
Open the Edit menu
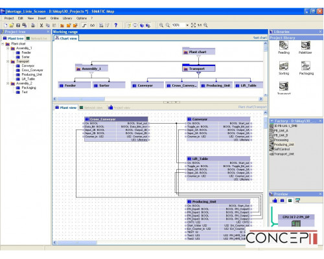[x=21, y=18]
